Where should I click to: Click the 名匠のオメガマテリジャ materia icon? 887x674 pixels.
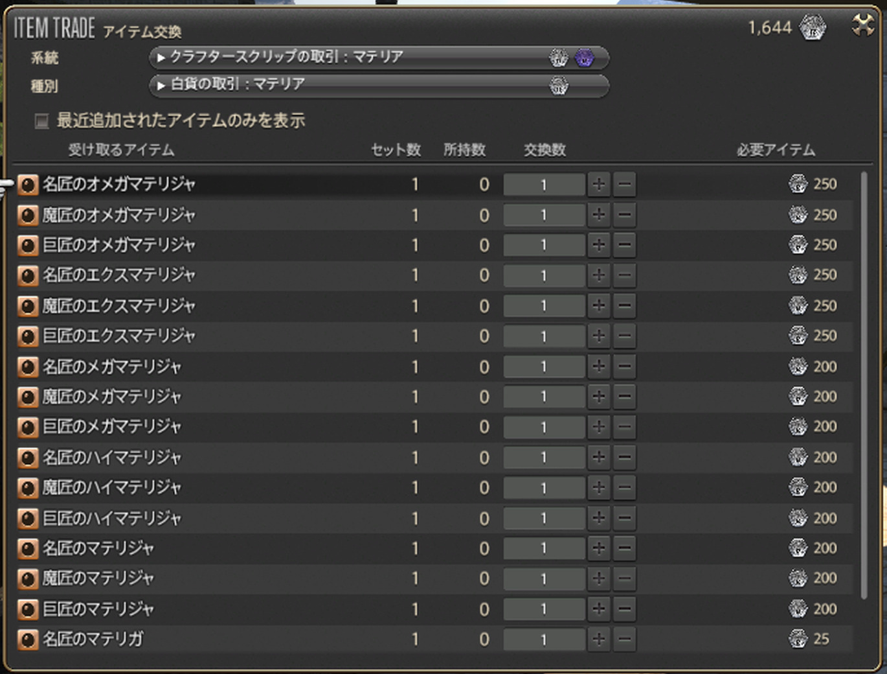(x=28, y=185)
